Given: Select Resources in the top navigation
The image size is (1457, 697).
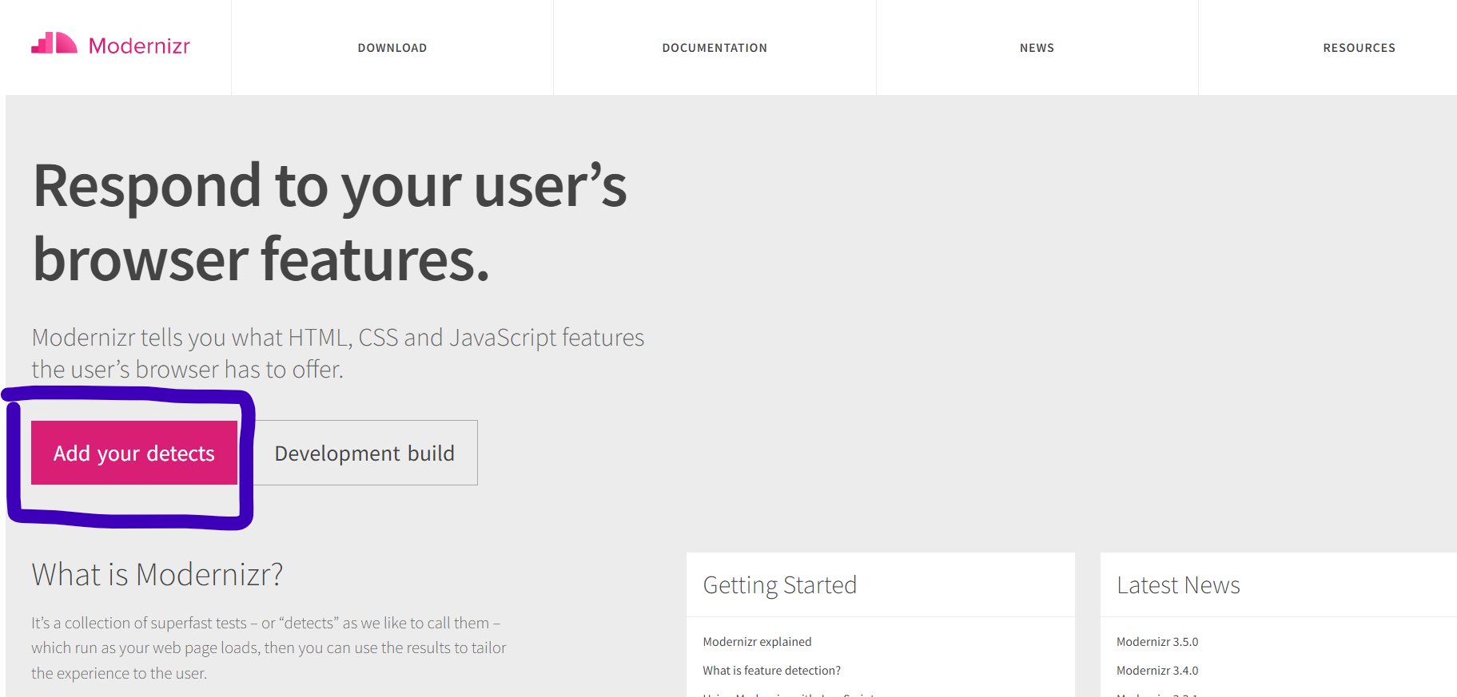Looking at the screenshot, I should tap(1359, 48).
